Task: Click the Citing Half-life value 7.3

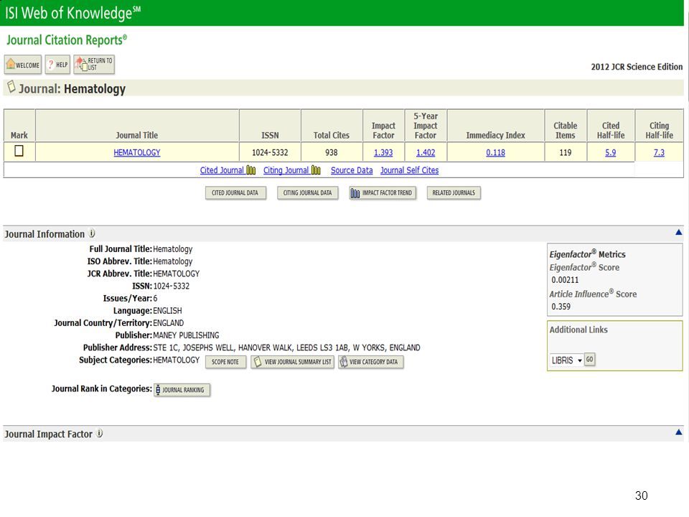Action: [659, 152]
